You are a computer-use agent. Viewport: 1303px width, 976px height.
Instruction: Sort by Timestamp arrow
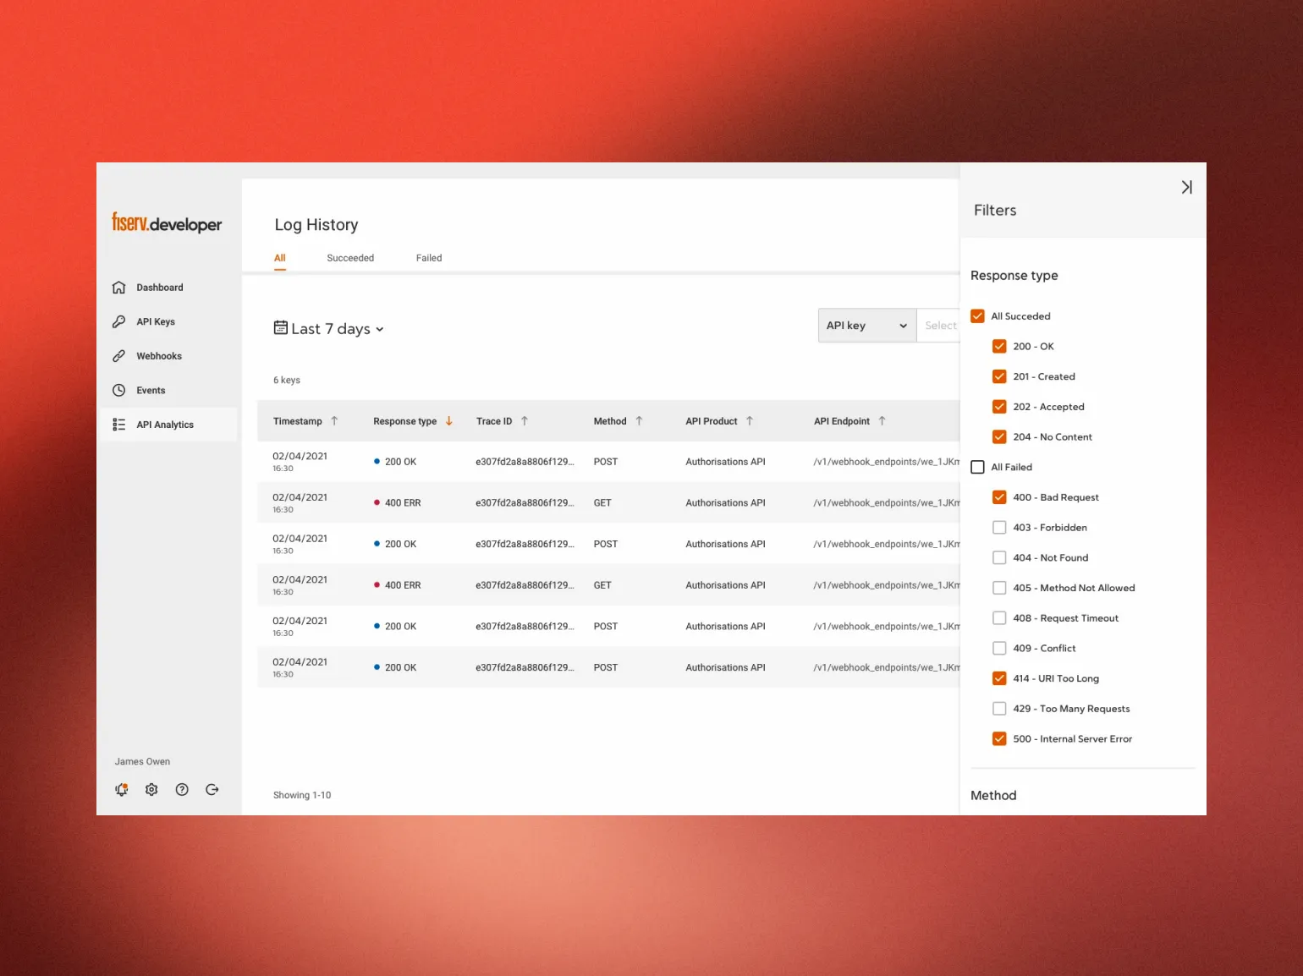tap(334, 420)
